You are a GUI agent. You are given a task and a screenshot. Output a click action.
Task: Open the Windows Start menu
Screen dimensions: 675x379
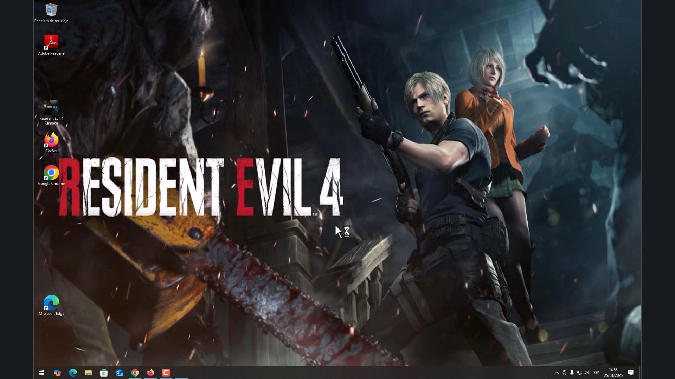(41, 373)
